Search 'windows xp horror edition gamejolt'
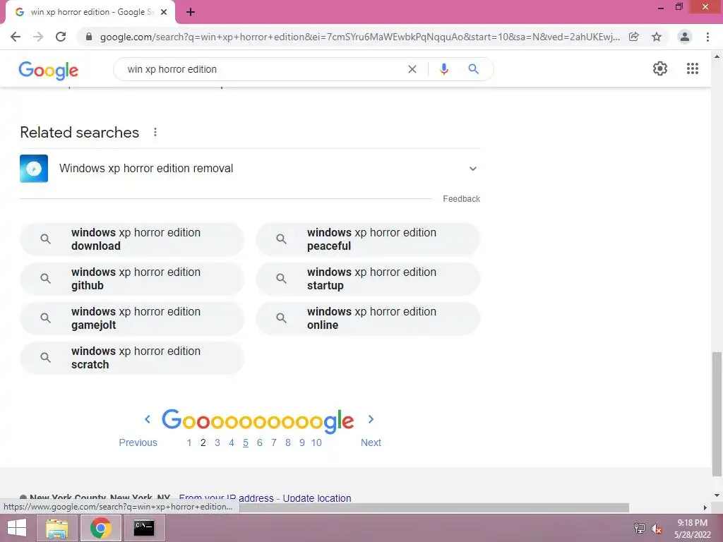Image resolution: width=723 pixels, height=542 pixels. 132,318
